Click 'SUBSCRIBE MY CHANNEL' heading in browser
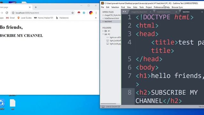This screenshot has height=115, width=204. (x=21, y=35)
